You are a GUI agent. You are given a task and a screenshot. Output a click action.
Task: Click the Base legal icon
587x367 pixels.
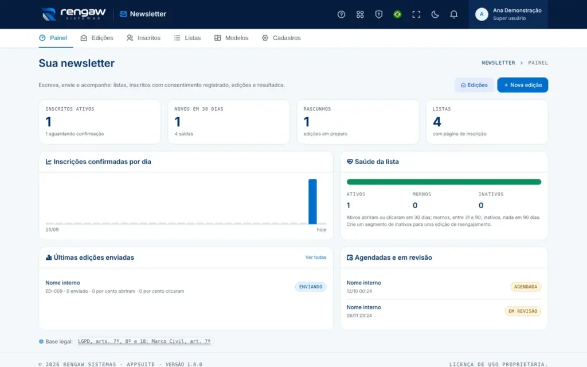pos(41,342)
